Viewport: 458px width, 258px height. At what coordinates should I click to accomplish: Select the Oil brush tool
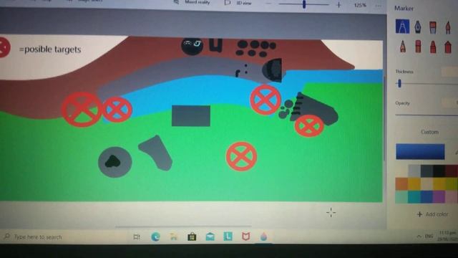click(433, 27)
